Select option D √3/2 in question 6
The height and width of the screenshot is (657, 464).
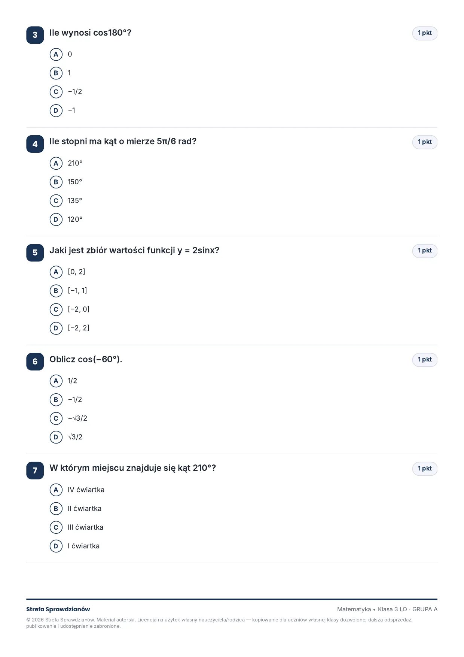click(56, 437)
